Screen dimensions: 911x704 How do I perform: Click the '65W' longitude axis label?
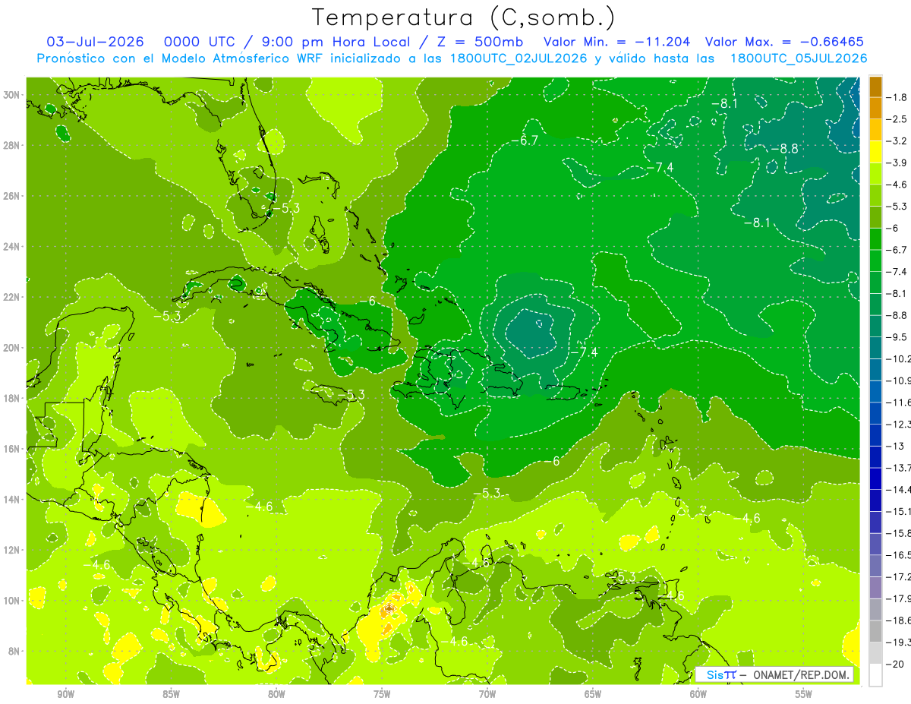593,695
